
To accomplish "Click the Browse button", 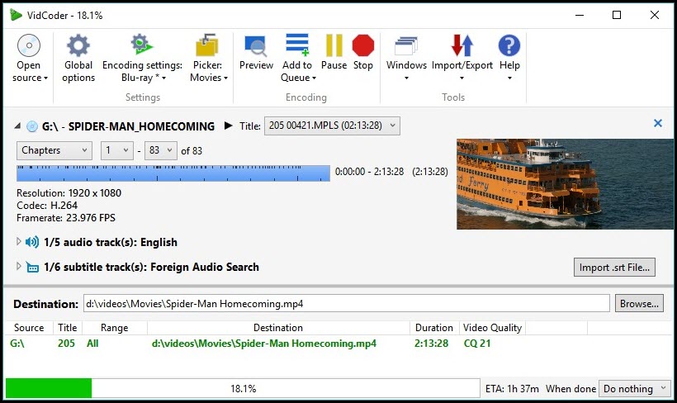I will click(639, 304).
